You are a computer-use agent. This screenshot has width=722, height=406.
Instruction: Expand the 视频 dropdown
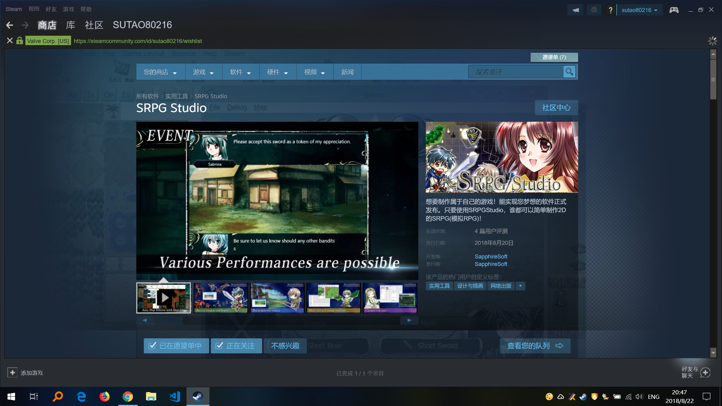[315, 72]
